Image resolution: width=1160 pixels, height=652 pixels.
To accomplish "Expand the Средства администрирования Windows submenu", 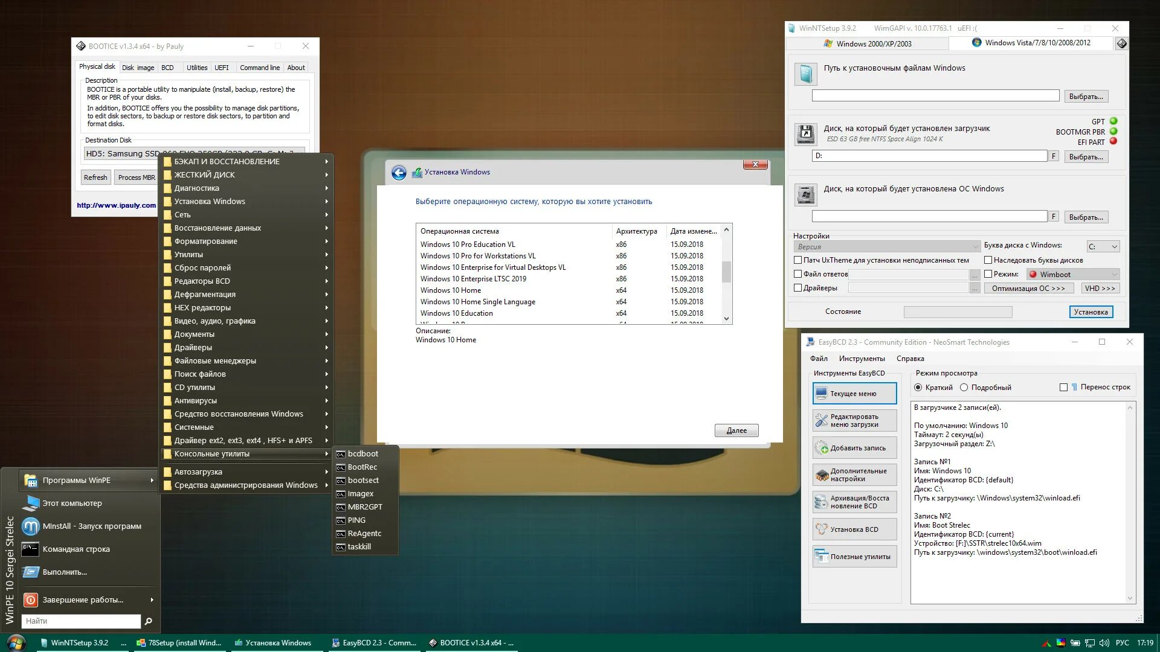I will pyautogui.click(x=247, y=485).
